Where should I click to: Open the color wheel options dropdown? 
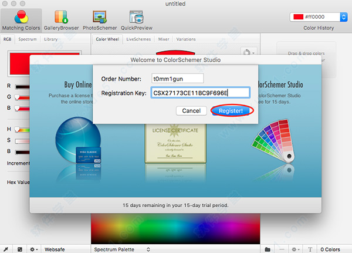point(249,52)
